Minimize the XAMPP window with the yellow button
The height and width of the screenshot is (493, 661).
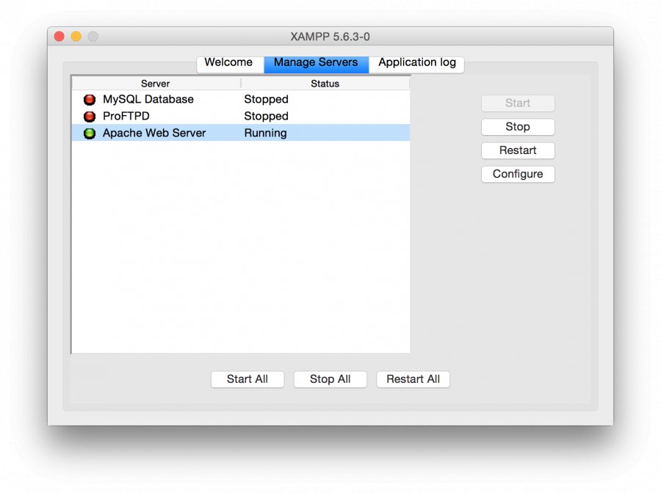[76, 37]
